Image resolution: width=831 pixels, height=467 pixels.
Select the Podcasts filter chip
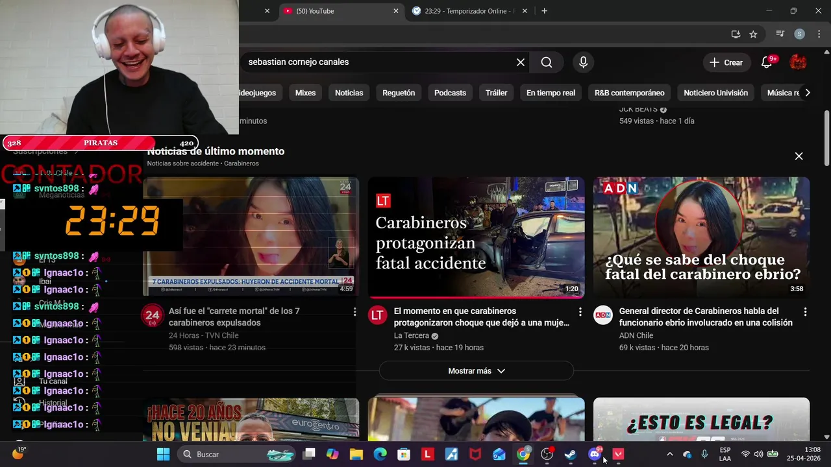point(450,93)
